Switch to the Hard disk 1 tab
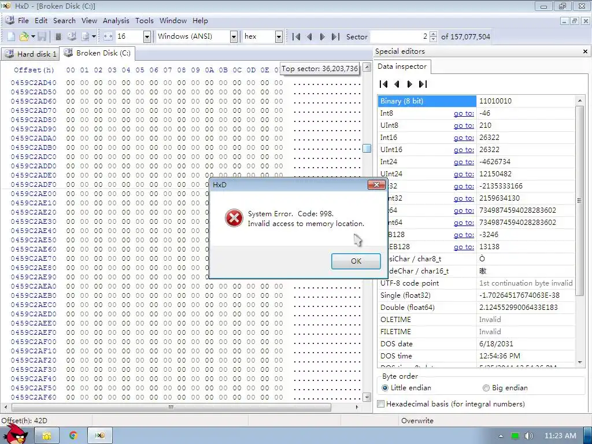592x444 pixels. 30,54
